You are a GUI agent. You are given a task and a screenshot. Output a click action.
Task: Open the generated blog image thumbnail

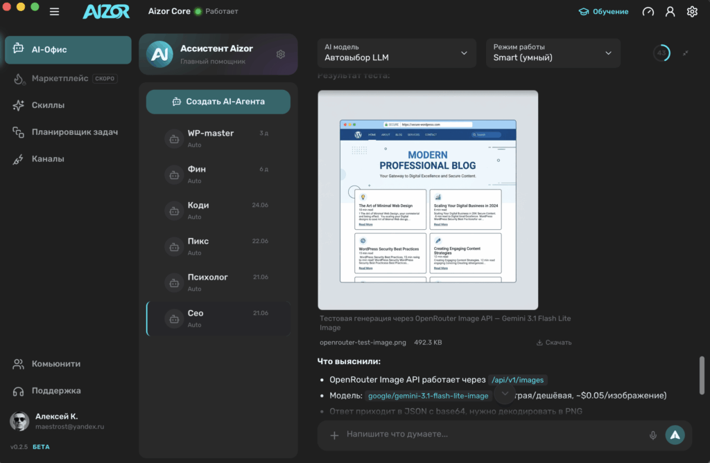coord(428,200)
